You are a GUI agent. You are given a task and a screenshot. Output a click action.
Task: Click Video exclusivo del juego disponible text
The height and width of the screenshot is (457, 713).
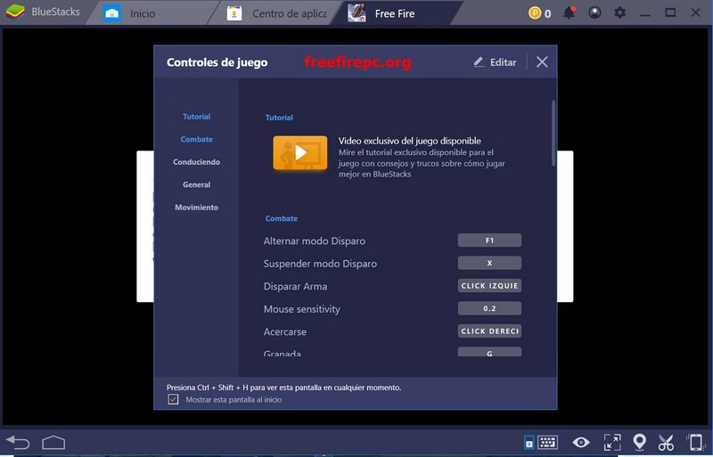(409, 141)
